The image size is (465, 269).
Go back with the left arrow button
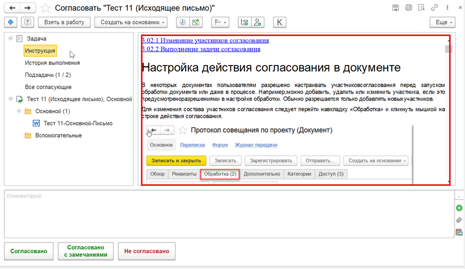click(x=12, y=8)
